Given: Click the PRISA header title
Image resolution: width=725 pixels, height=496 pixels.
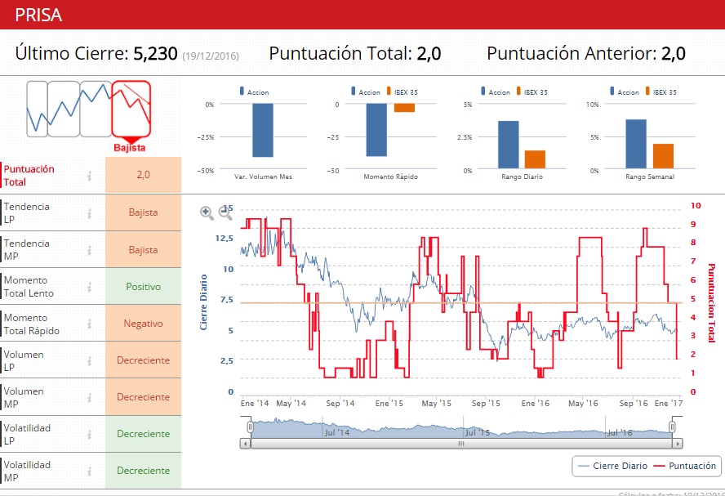Looking at the screenshot, I should pyautogui.click(x=38, y=15).
